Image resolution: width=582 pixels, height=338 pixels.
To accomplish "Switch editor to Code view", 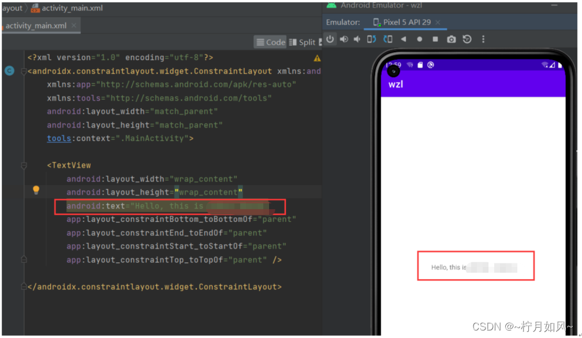I will tap(271, 42).
